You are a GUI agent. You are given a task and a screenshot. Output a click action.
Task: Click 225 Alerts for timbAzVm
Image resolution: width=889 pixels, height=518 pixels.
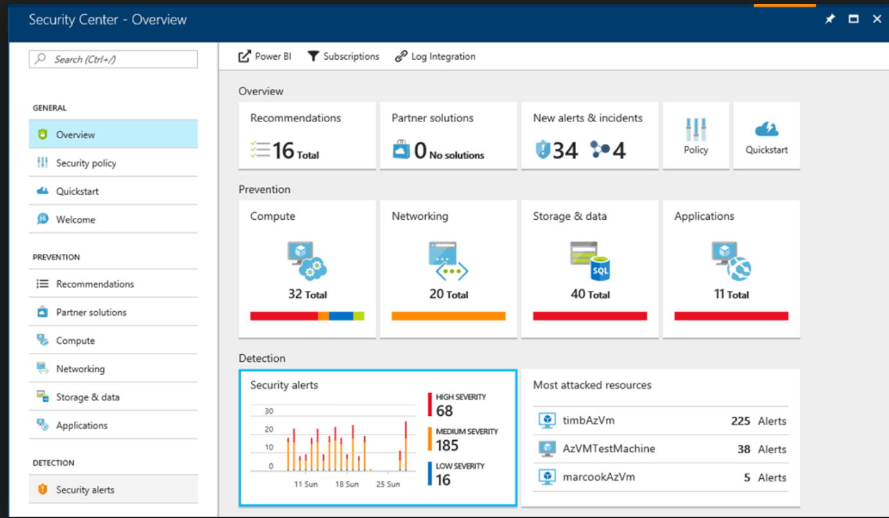(x=759, y=421)
